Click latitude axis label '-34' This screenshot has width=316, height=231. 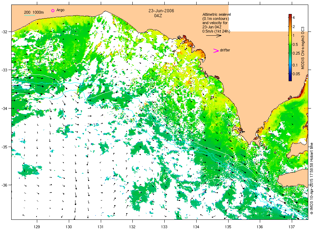(4, 108)
